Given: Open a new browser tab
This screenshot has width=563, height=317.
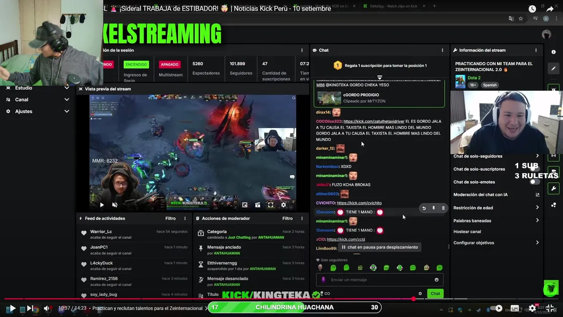Looking at the screenshot, I should point(434,6).
